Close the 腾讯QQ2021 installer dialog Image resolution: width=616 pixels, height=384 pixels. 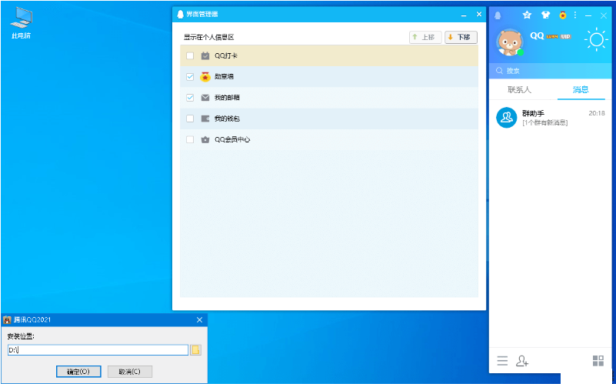point(199,320)
